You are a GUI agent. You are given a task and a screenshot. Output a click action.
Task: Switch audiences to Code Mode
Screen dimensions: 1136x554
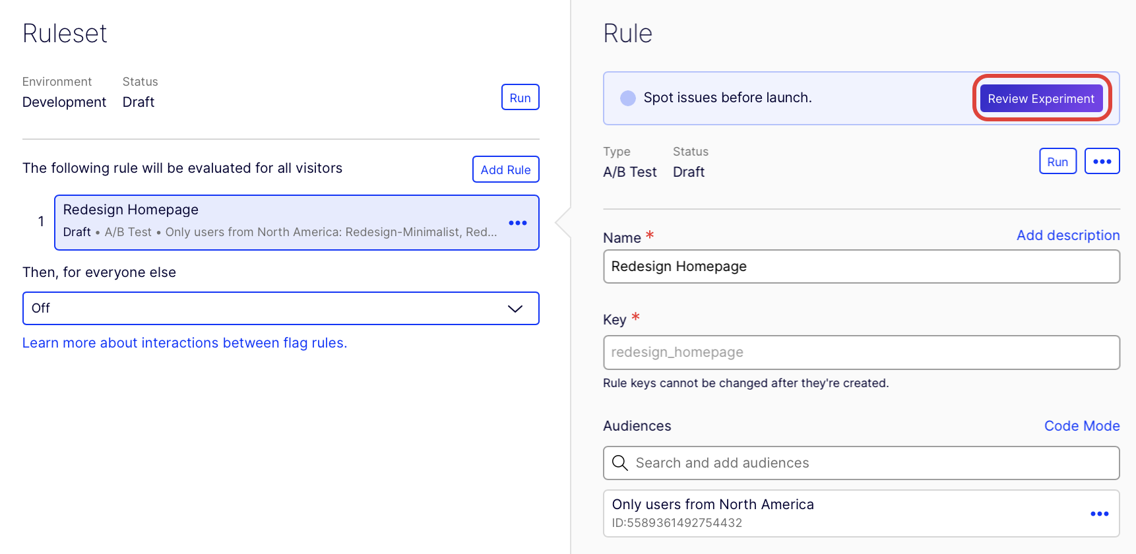tap(1081, 426)
